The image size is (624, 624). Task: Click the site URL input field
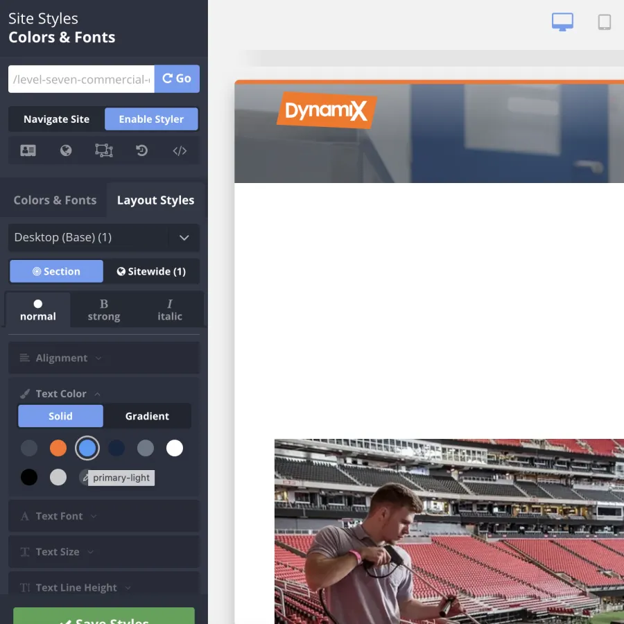80,79
